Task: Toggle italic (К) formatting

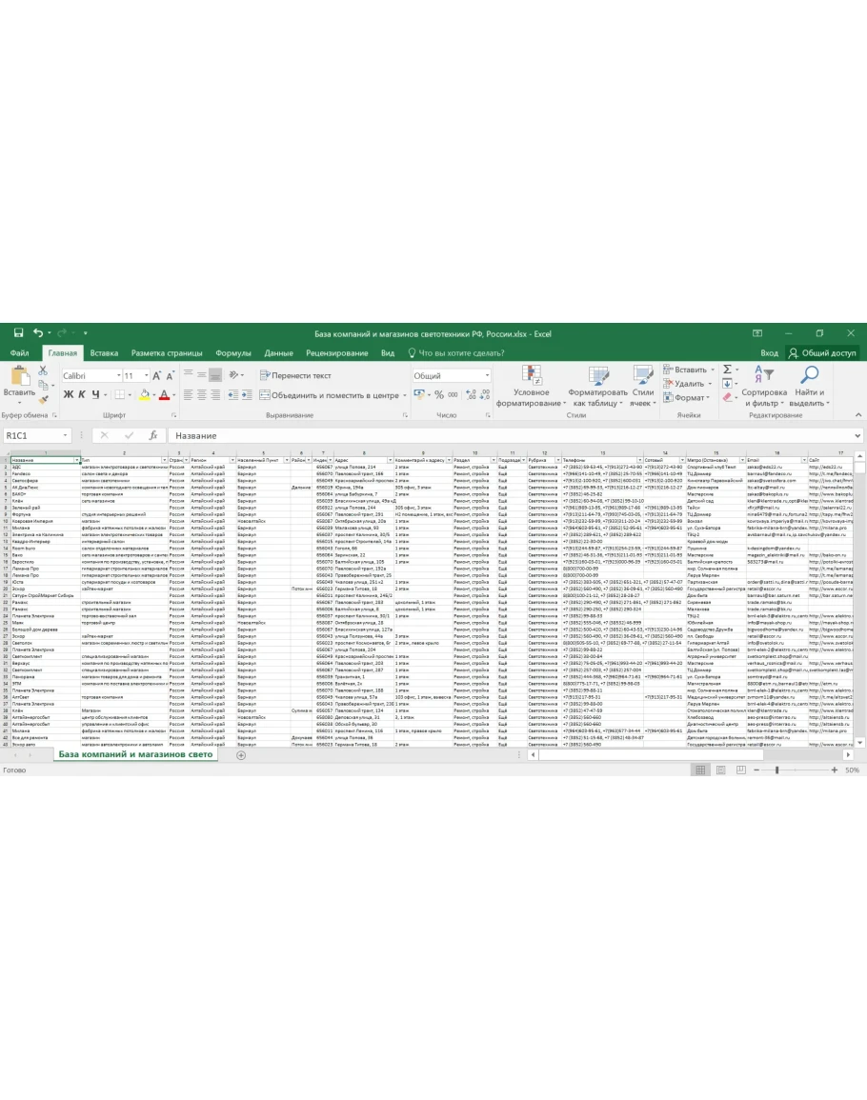Action: [82, 395]
